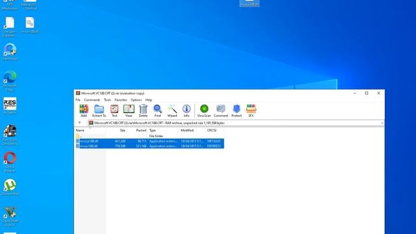Click the Delete trash icon
Screen dimensions: 416x234
coord(143,110)
